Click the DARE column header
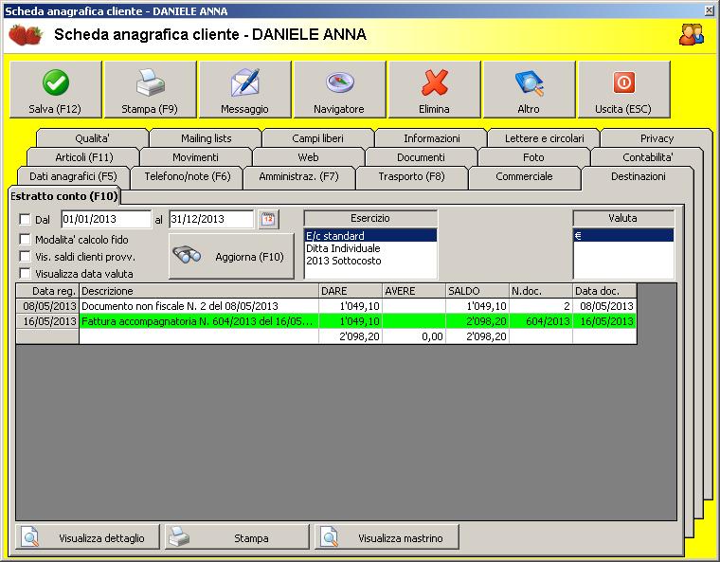 [x=351, y=291]
